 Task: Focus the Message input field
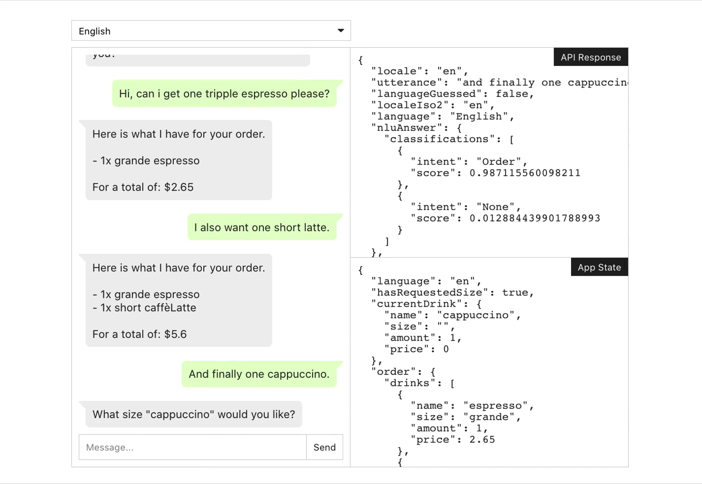(192, 447)
